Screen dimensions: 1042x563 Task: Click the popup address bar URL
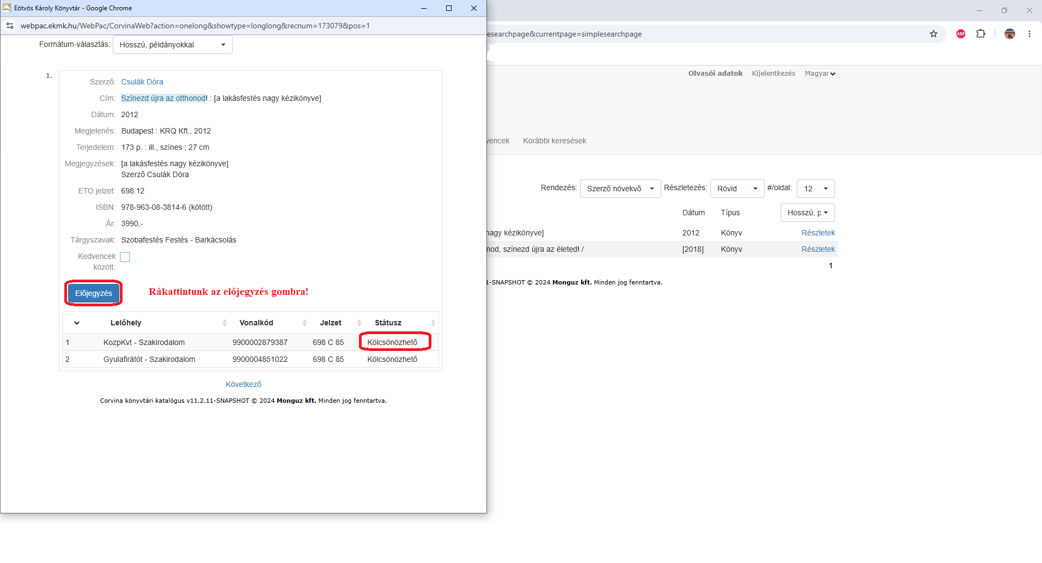coord(195,26)
